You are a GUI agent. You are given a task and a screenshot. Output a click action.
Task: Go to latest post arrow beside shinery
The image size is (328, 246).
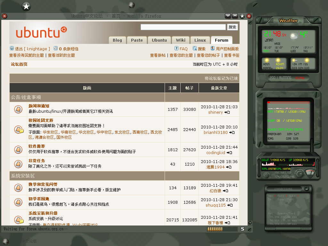[x=227, y=112]
